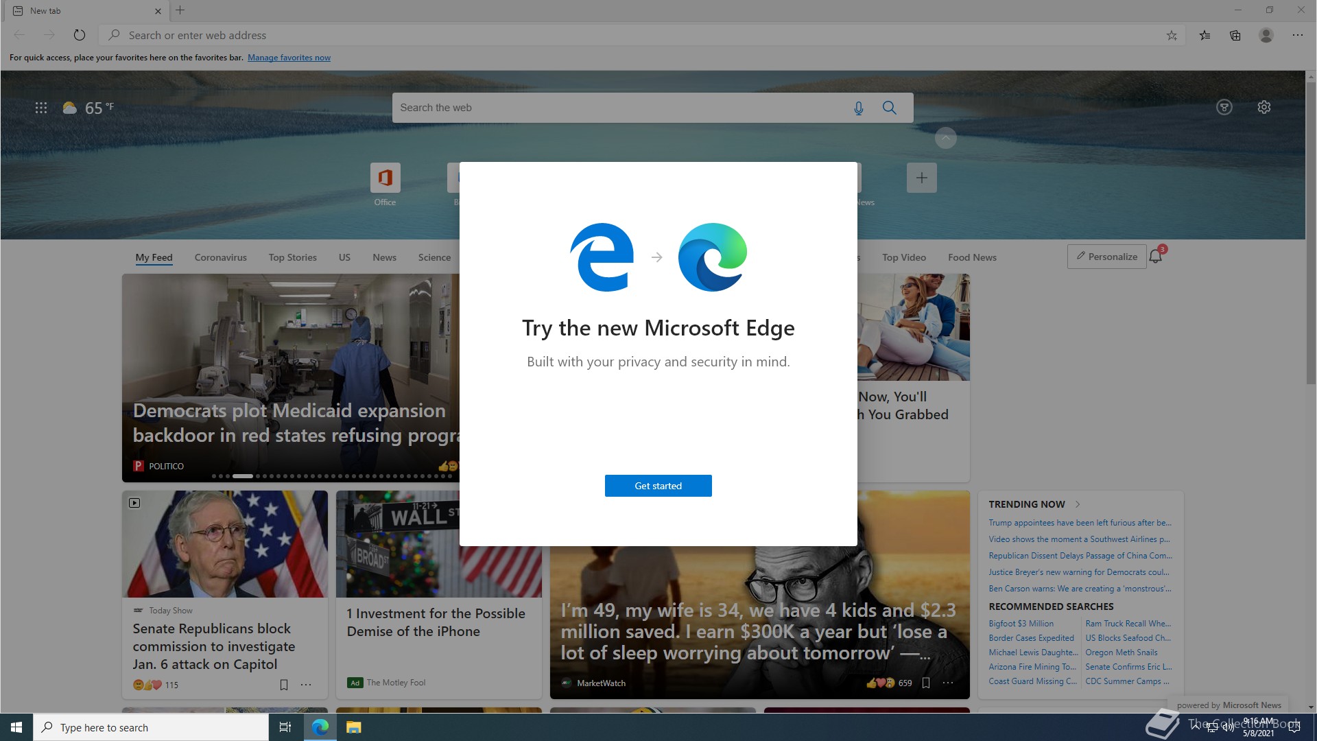Open the Favorites list icon
The image size is (1317, 741).
(x=1205, y=36)
